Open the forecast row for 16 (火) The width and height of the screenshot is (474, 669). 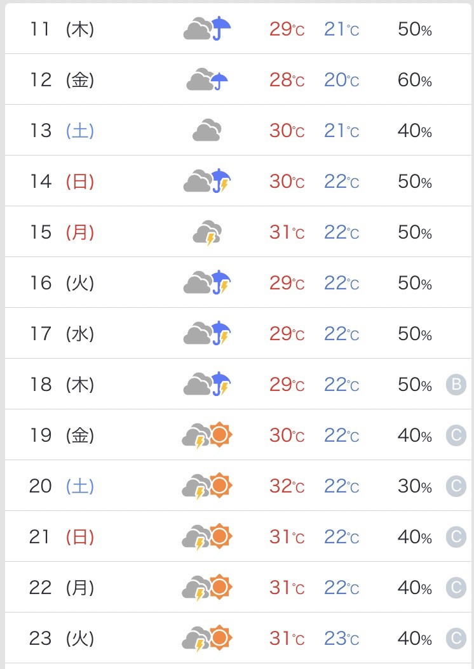pyautogui.click(x=238, y=282)
